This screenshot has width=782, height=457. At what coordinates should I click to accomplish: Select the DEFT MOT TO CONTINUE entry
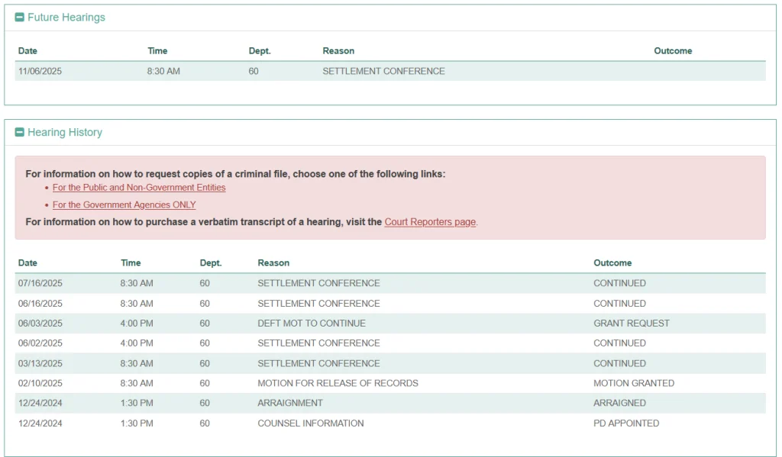click(312, 323)
